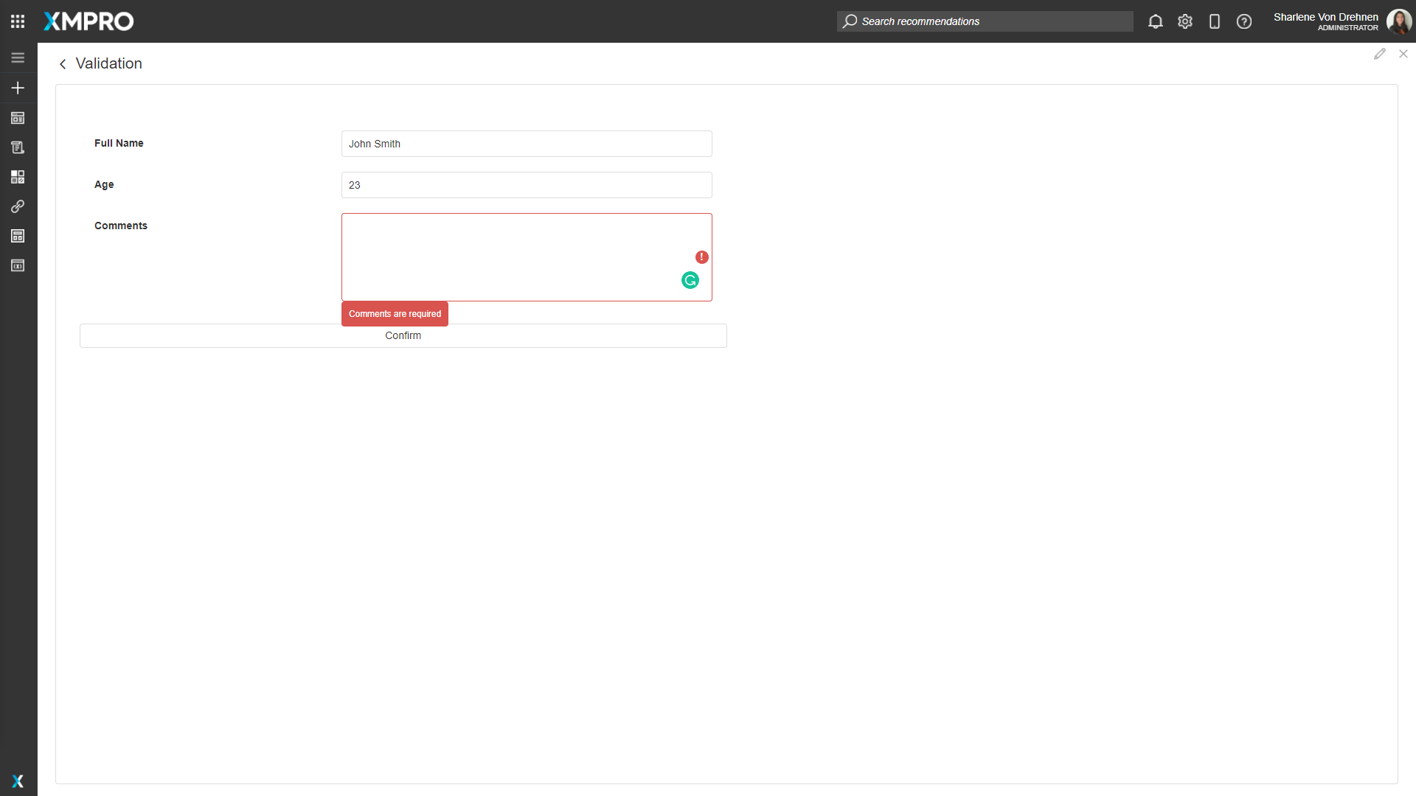
Task: Open the document list icon in sidebar
Action: [18, 147]
